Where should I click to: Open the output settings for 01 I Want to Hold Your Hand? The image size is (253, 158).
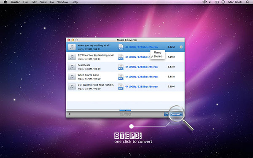pos(142,87)
